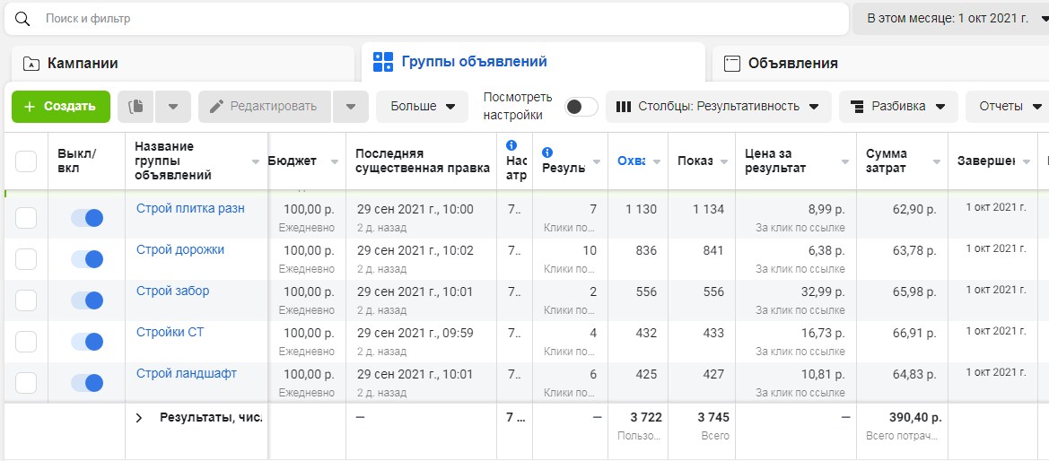Open the Больше dropdown
This screenshot has height=461, width=1049.
422,107
